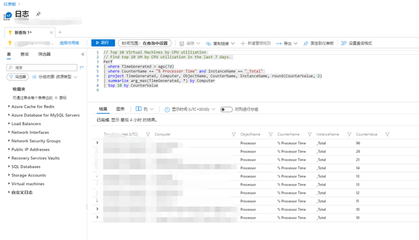The image size is (419, 240).
Task: Open the 时间范围 time range picker
Action: (145, 43)
